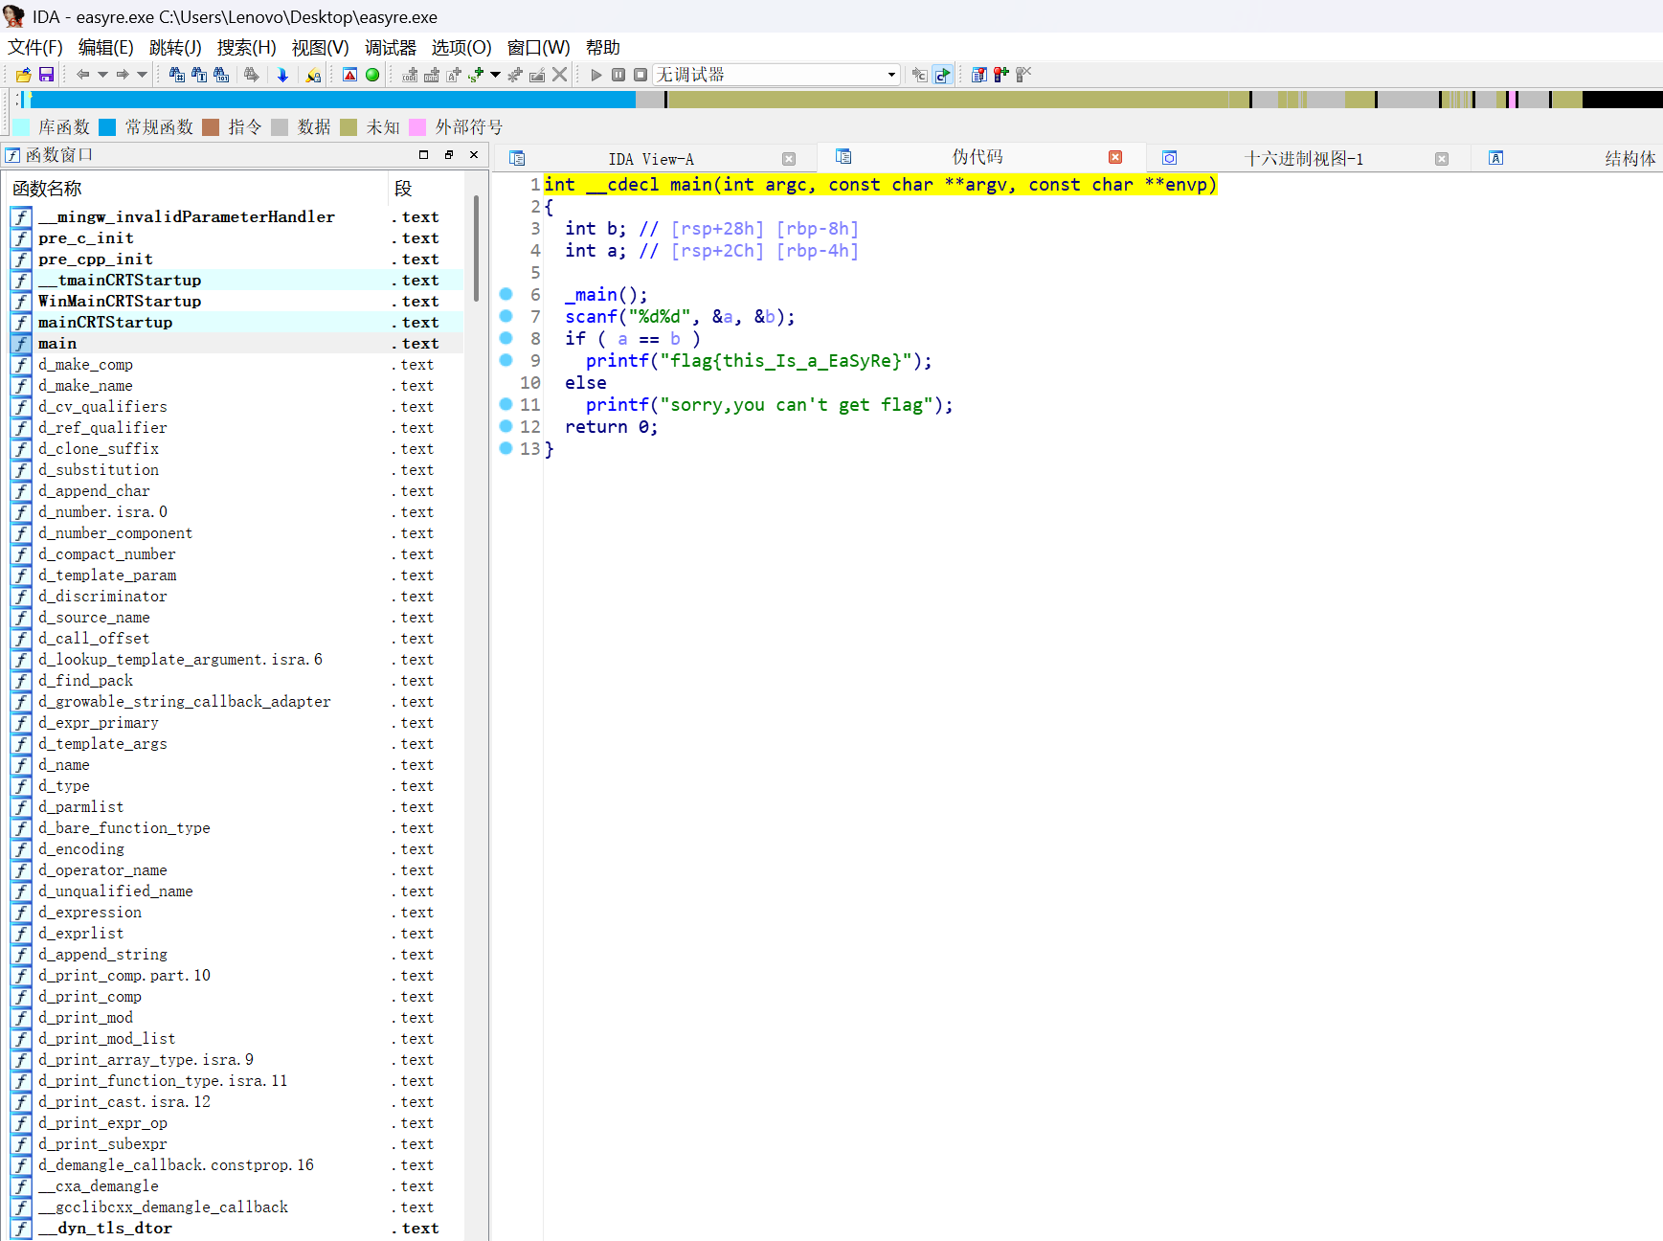Screen dimensions: 1663x1241
Task: Select WinMainCRTStartup in functions list
Action: 120,302
